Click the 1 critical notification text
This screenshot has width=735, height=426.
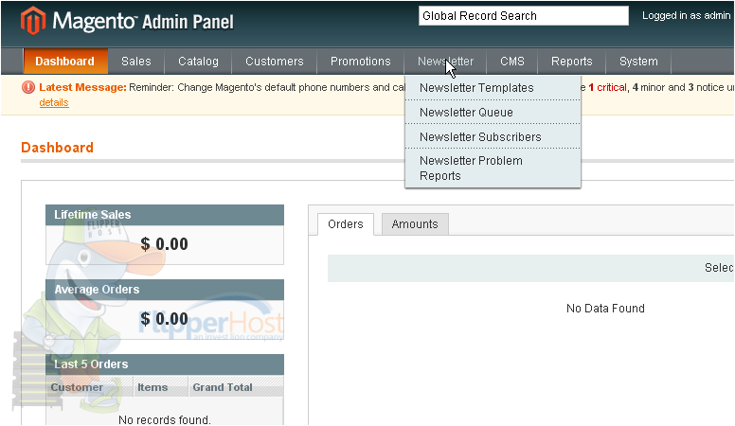point(607,87)
